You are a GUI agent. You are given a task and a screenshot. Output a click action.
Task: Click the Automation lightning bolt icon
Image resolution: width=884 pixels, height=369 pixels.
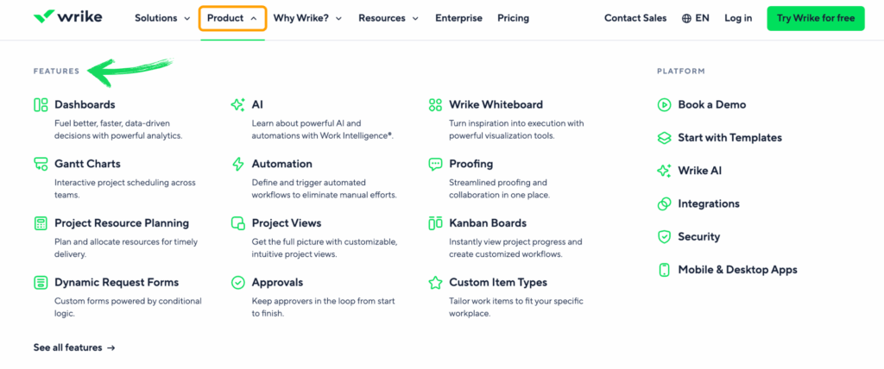pyautogui.click(x=238, y=164)
